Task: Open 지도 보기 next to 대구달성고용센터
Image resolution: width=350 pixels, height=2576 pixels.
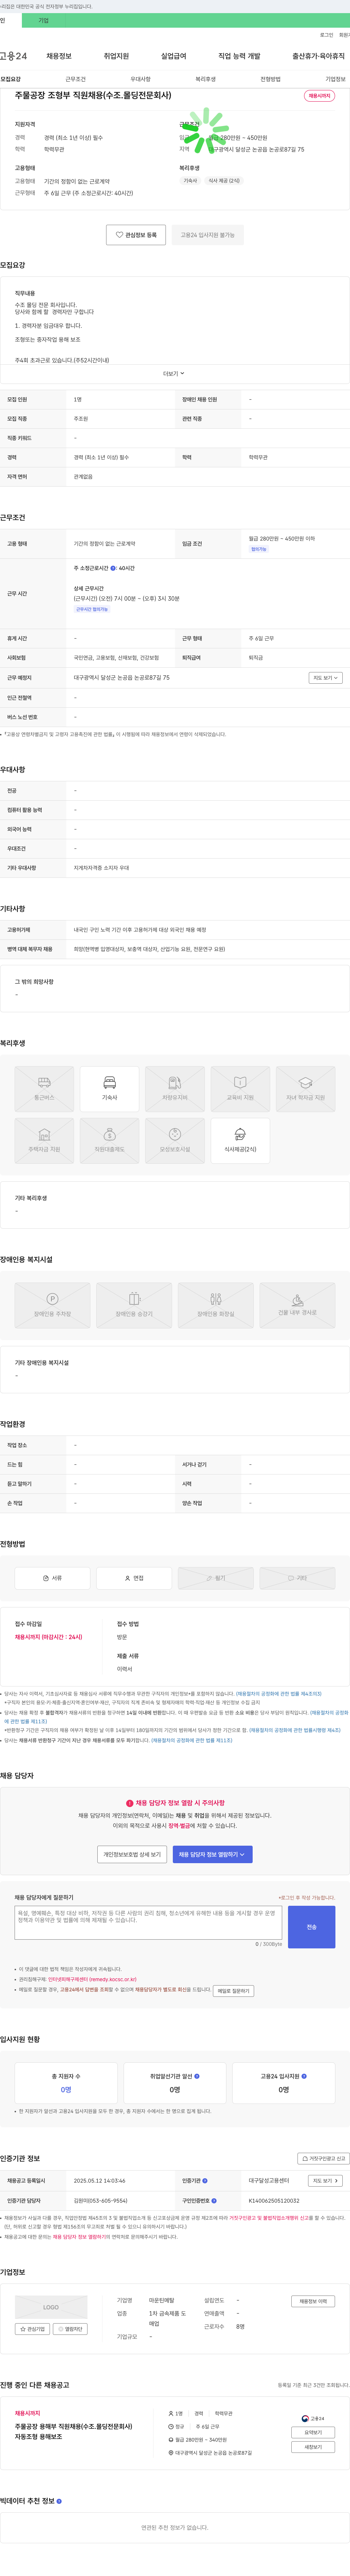Action: [325, 2181]
